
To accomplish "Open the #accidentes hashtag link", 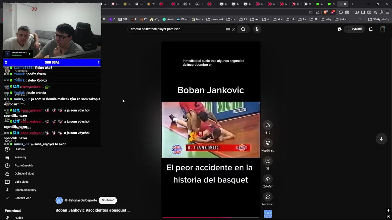I will (97, 210).
